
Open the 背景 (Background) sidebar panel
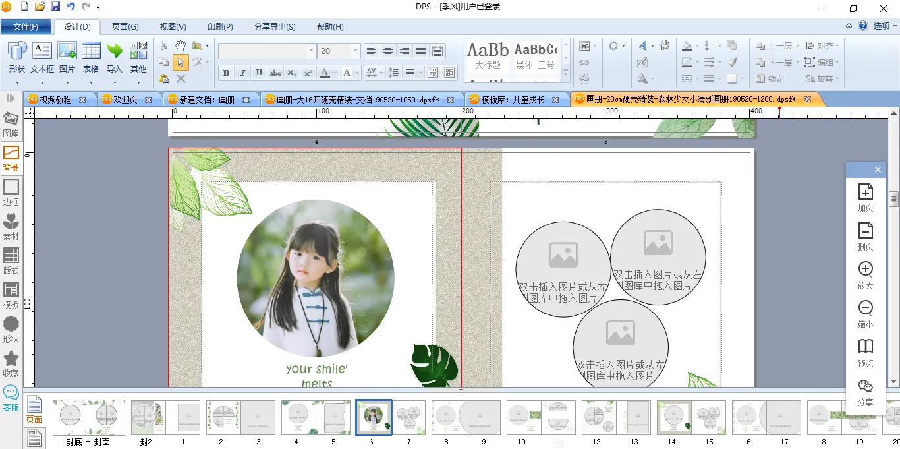coord(11,158)
